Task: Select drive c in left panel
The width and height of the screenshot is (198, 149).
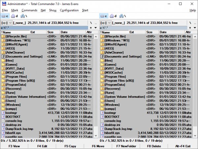Action: tap(5, 16)
